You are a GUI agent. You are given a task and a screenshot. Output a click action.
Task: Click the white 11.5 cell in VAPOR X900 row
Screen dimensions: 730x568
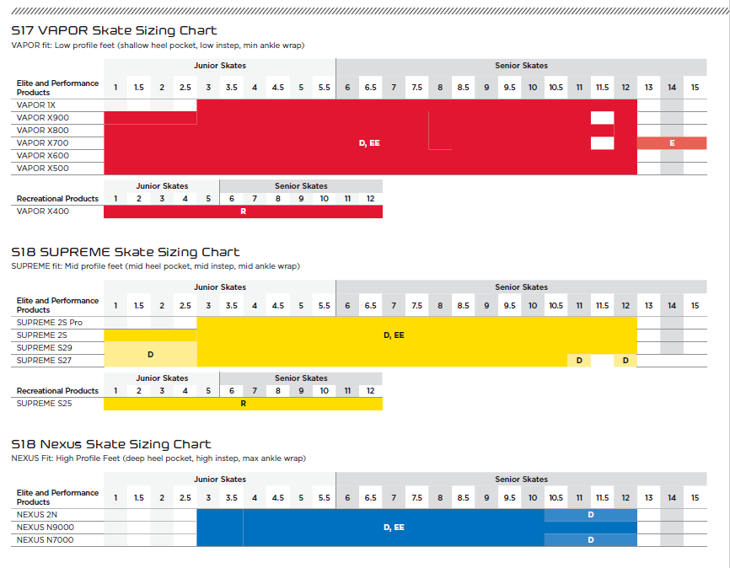pos(603,118)
